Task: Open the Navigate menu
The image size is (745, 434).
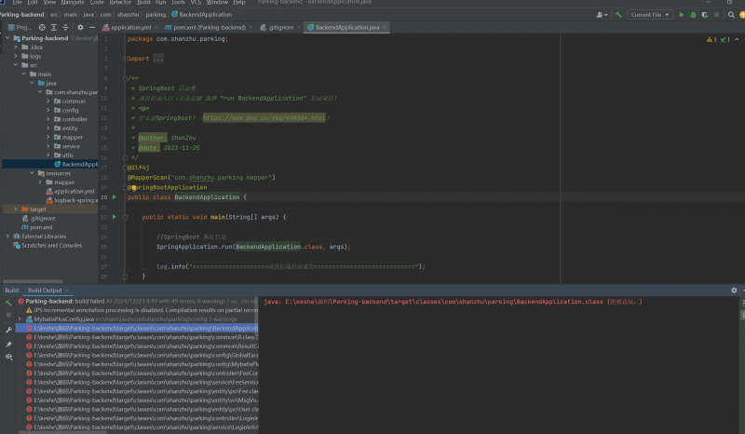Action: click(x=73, y=3)
